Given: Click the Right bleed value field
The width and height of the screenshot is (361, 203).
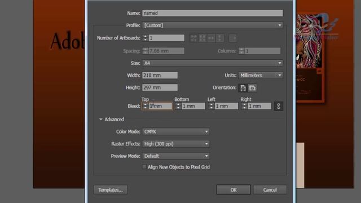Looking at the screenshot, I should [x=259, y=106].
